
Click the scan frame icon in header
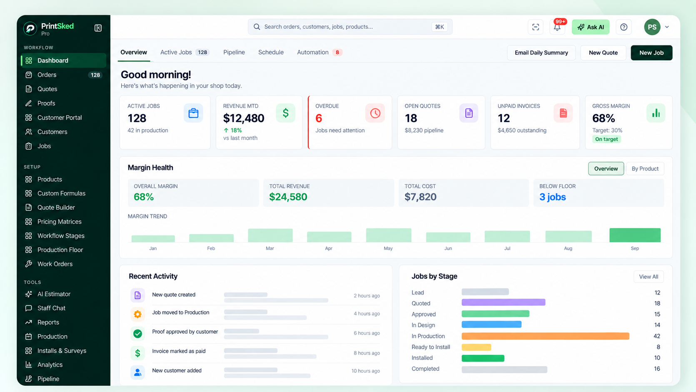point(536,27)
